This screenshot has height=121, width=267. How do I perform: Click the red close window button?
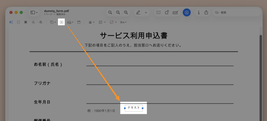tap(11, 12)
